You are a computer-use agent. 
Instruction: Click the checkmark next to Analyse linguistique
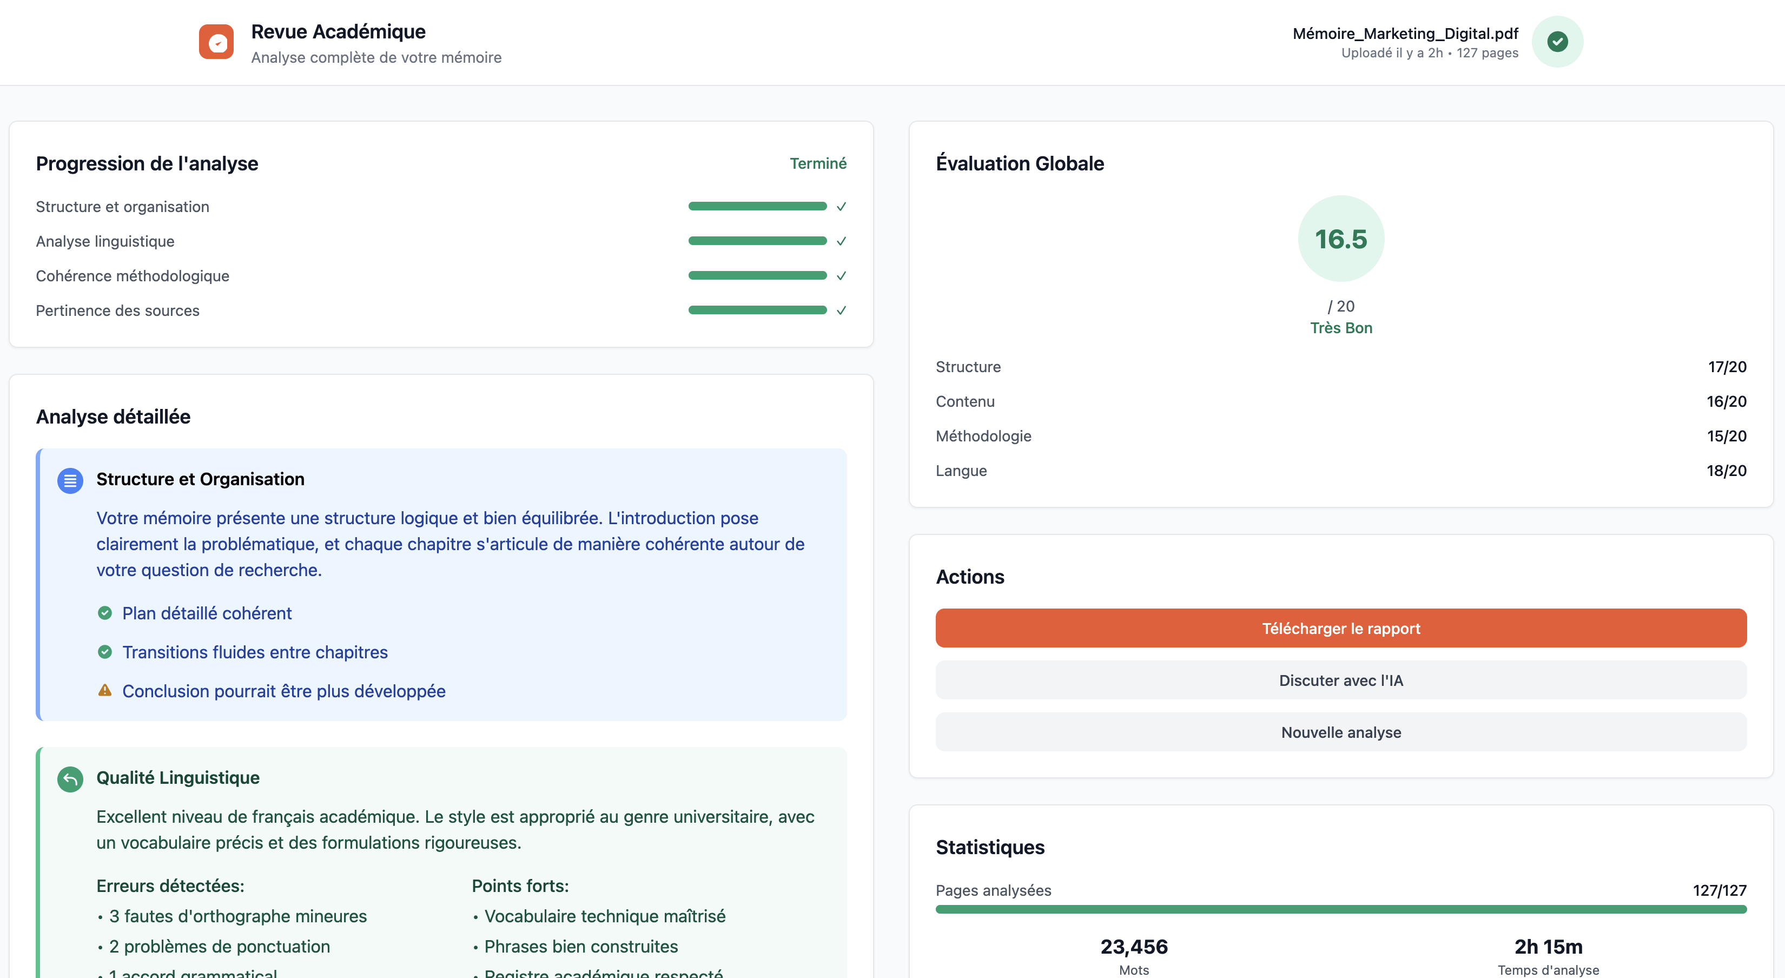pyautogui.click(x=841, y=241)
